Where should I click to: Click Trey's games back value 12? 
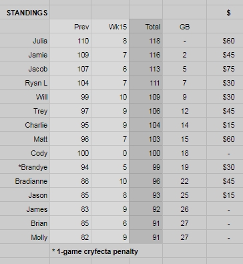click(x=185, y=111)
